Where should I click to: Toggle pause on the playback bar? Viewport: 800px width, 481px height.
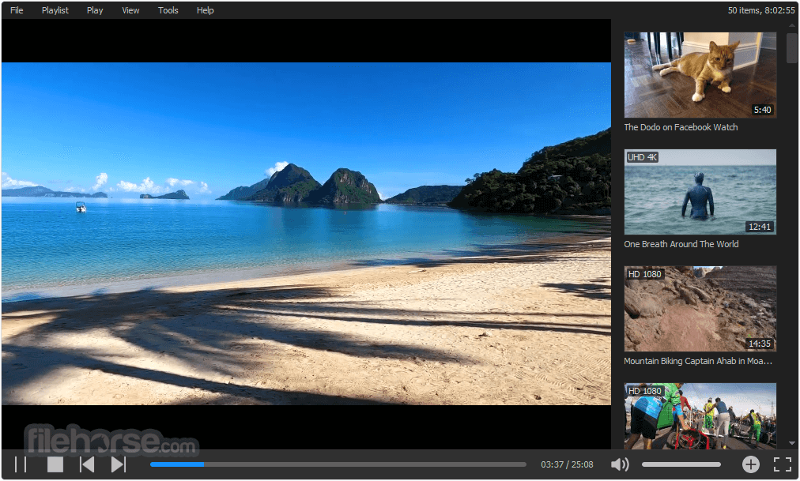point(19,464)
